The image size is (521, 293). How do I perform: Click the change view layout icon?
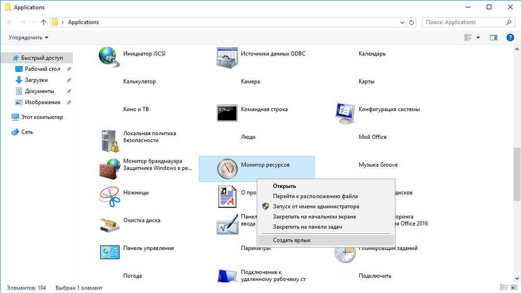click(468, 38)
